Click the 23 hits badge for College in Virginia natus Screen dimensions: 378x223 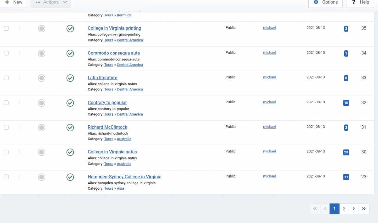coord(346,152)
